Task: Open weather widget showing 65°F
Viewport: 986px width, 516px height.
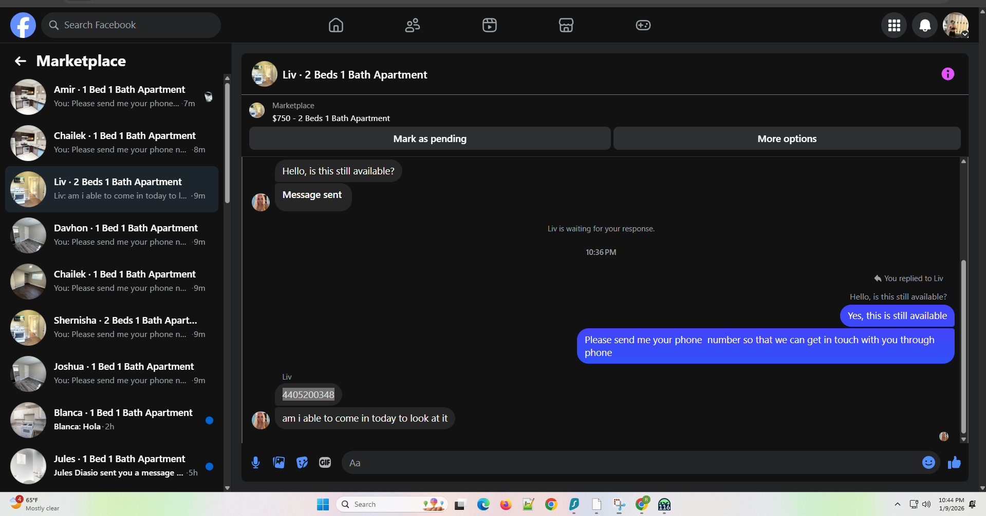Action: (35, 504)
